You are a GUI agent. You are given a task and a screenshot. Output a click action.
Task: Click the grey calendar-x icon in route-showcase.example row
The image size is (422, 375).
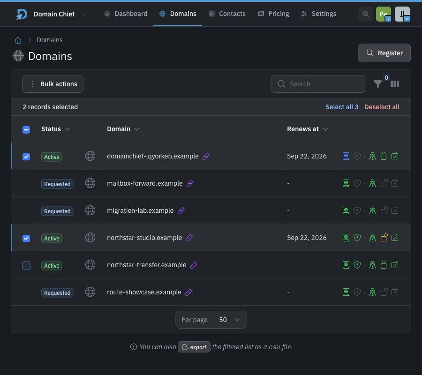pyautogui.click(x=394, y=292)
